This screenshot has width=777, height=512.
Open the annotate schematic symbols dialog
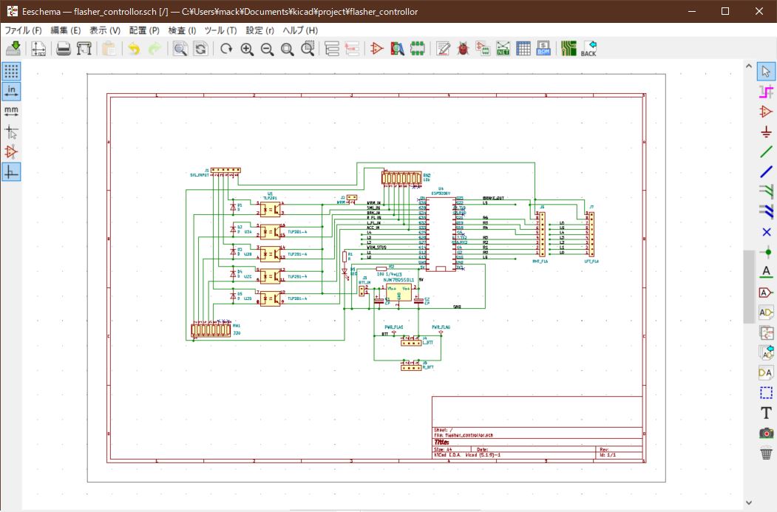[441, 48]
